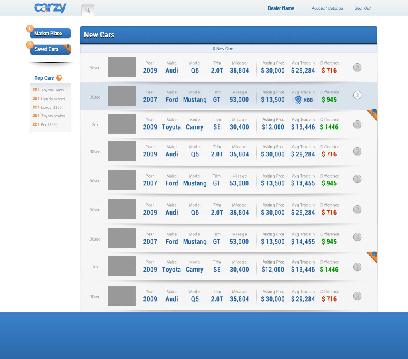Click thumbnail of second Ford Mustang listing

coord(122,180)
